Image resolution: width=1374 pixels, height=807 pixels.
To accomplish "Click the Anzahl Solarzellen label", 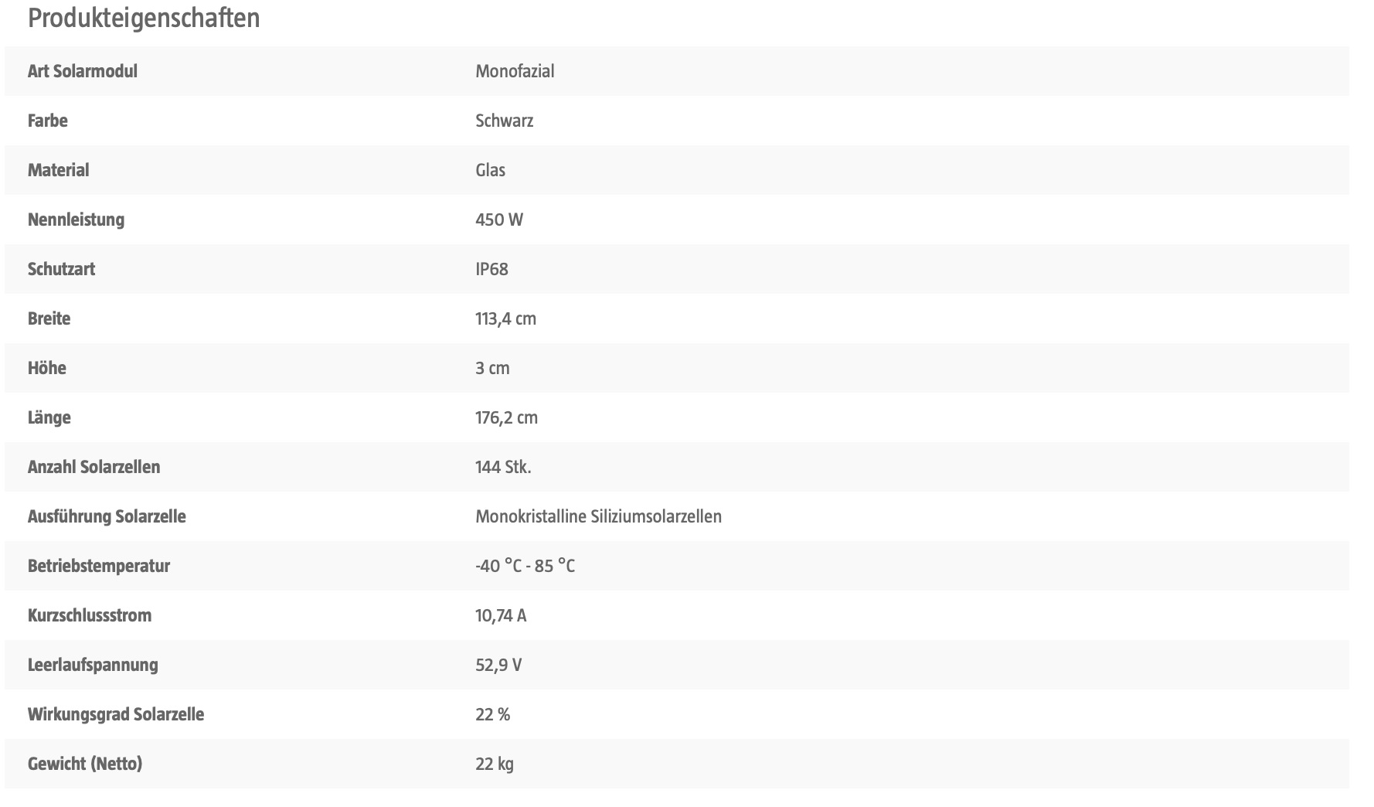I will [94, 467].
